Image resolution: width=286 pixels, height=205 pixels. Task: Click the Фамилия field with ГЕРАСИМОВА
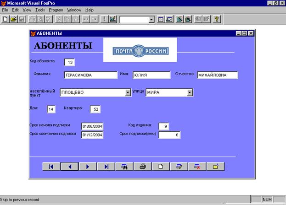pos(90,76)
